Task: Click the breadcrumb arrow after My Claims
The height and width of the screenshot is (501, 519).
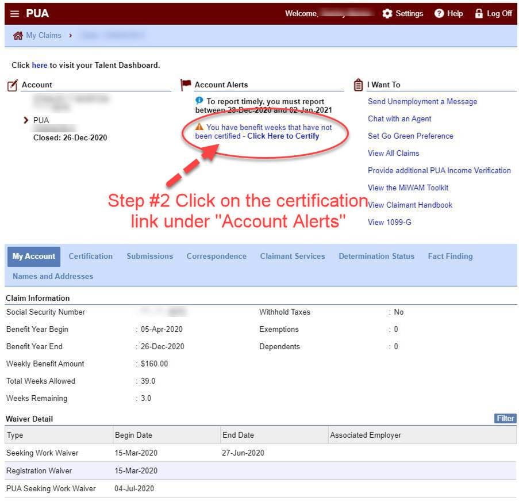Action: (71, 36)
